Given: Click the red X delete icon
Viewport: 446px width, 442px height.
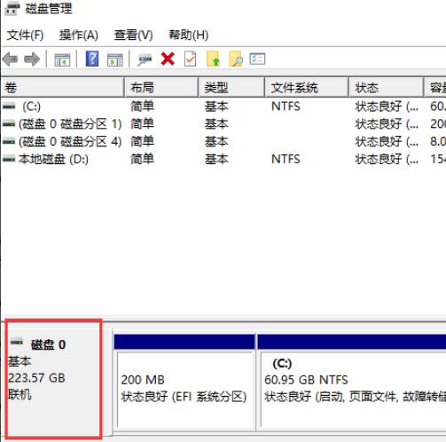Looking at the screenshot, I should pyautogui.click(x=168, y=59).
